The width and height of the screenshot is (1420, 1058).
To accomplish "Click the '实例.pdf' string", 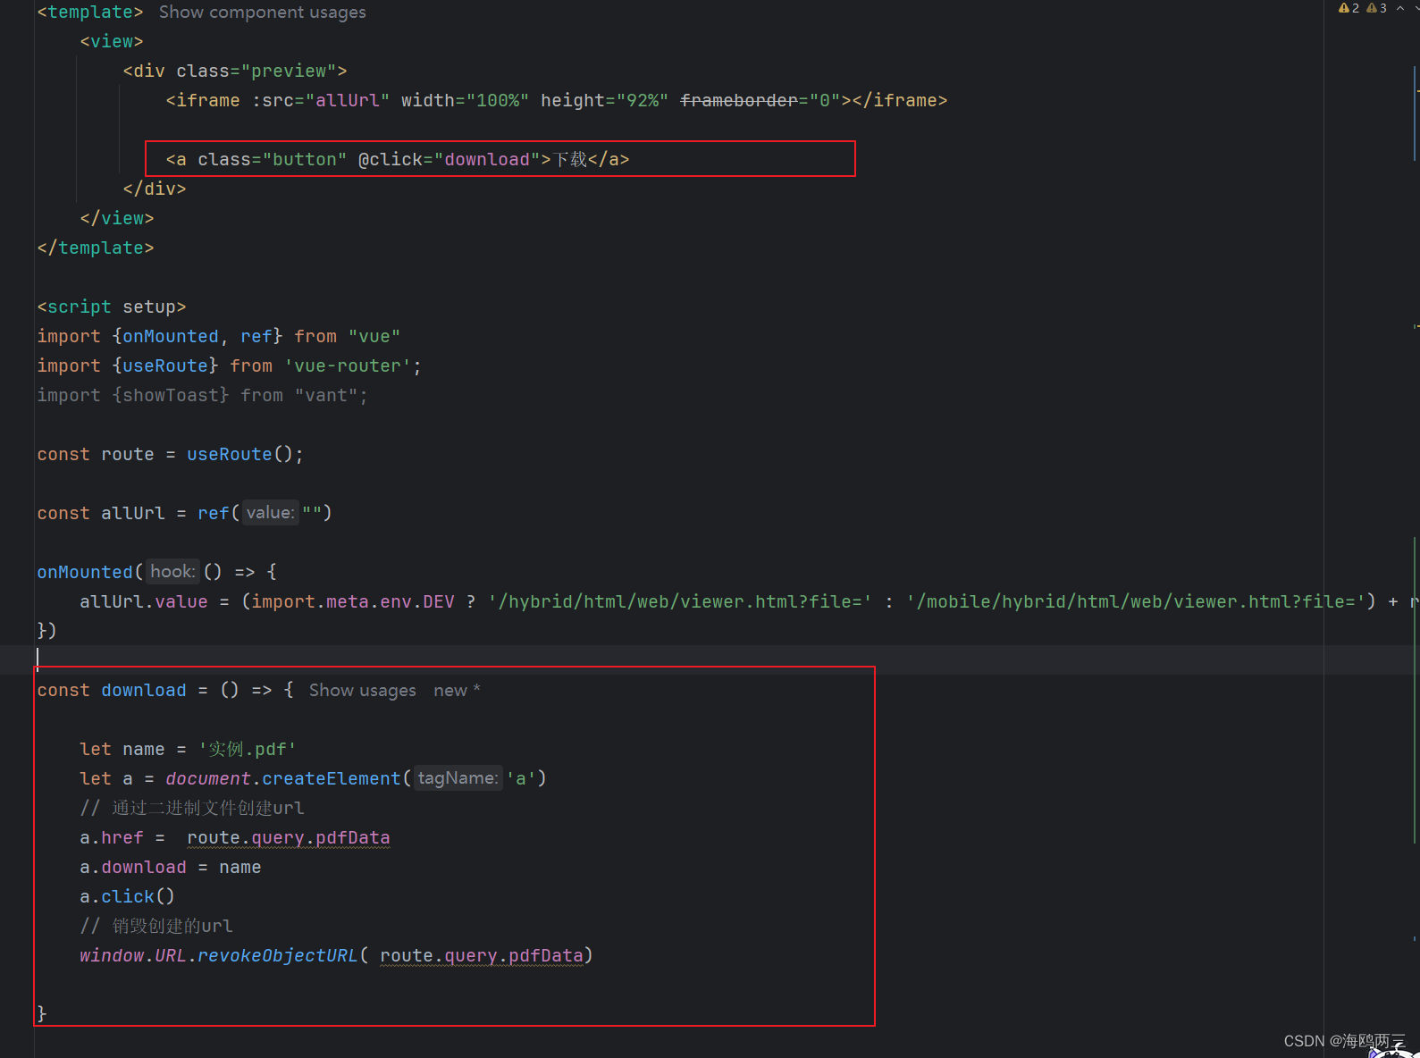I will (x=248, y=750).
